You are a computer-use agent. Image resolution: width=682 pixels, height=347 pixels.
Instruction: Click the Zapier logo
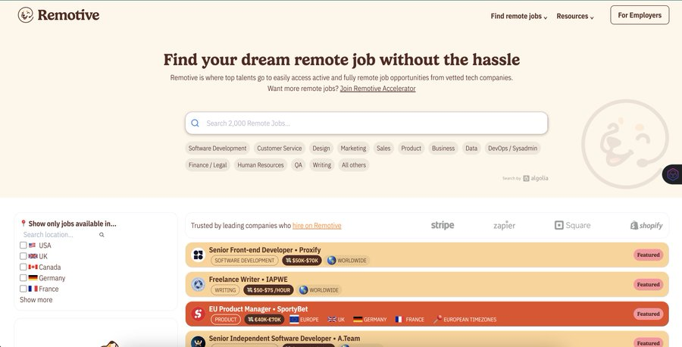pyautogui.click(x=504, y=225)
